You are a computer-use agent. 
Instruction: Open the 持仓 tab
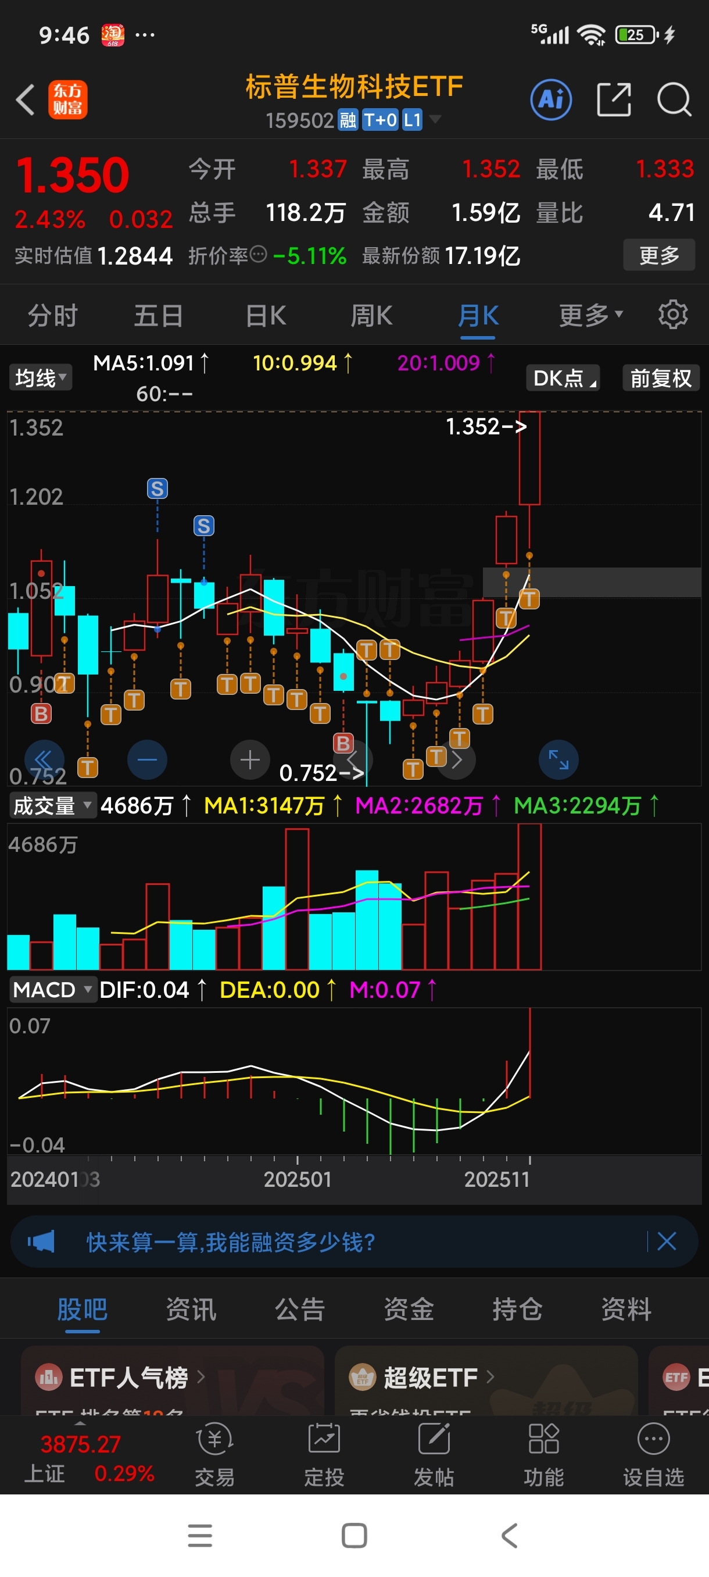tap(518, 1309)
